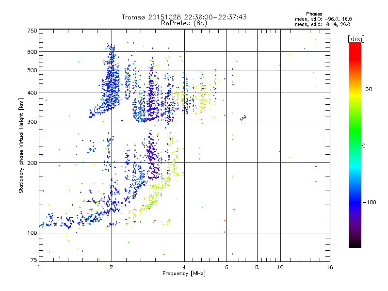Click the 'Phases' header text
The height and width of the screenshot is (291, 388).
pos(314,14)
